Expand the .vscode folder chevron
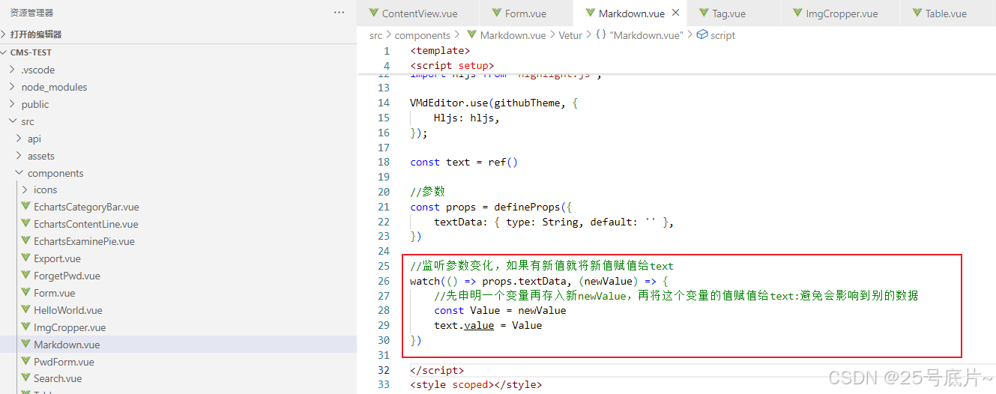Screen dimensions: 996x394 pyautogui.click(x=12, y=70)
